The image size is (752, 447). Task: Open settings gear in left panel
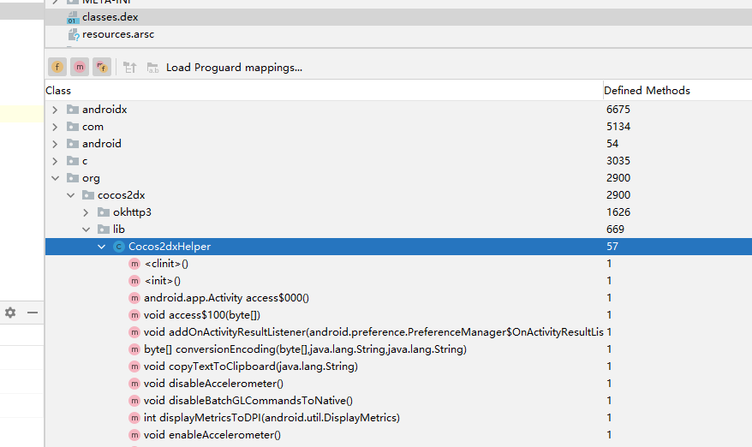(10, 313)
